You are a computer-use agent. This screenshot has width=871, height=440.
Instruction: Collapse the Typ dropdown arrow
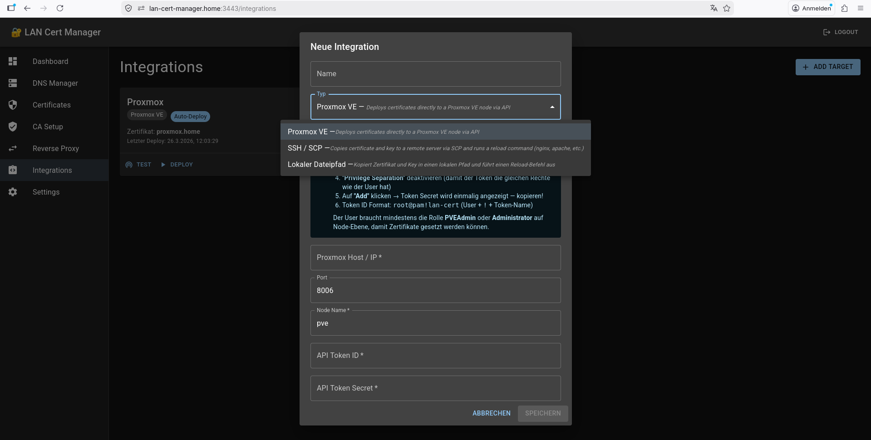pos(552,107)
